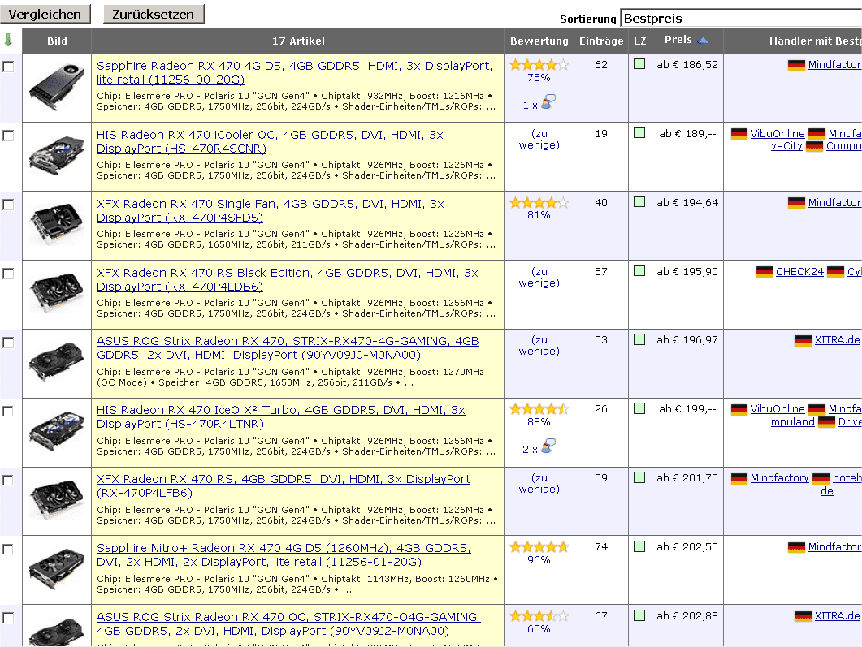Open Sapphire Radeon RX 470 4G D5 product link
The width and height of the screenshot is (862, 647).
click(x=295, y=72)
